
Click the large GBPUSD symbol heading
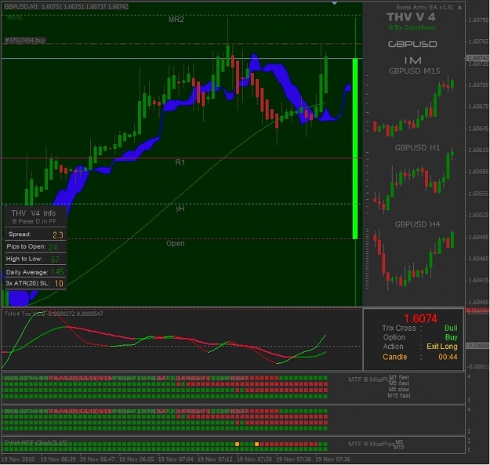click(412, 44)
